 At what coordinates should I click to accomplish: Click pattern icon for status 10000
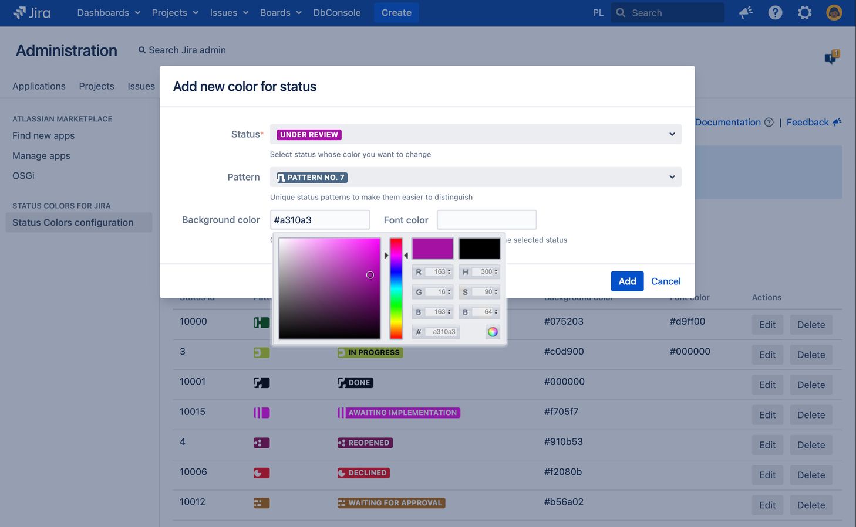coord(261,322)
